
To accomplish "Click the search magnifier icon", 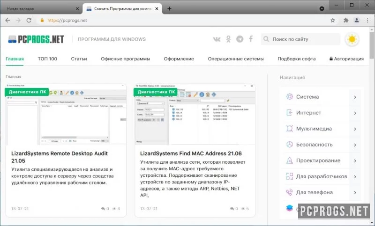I will click(x=266, y=39).
